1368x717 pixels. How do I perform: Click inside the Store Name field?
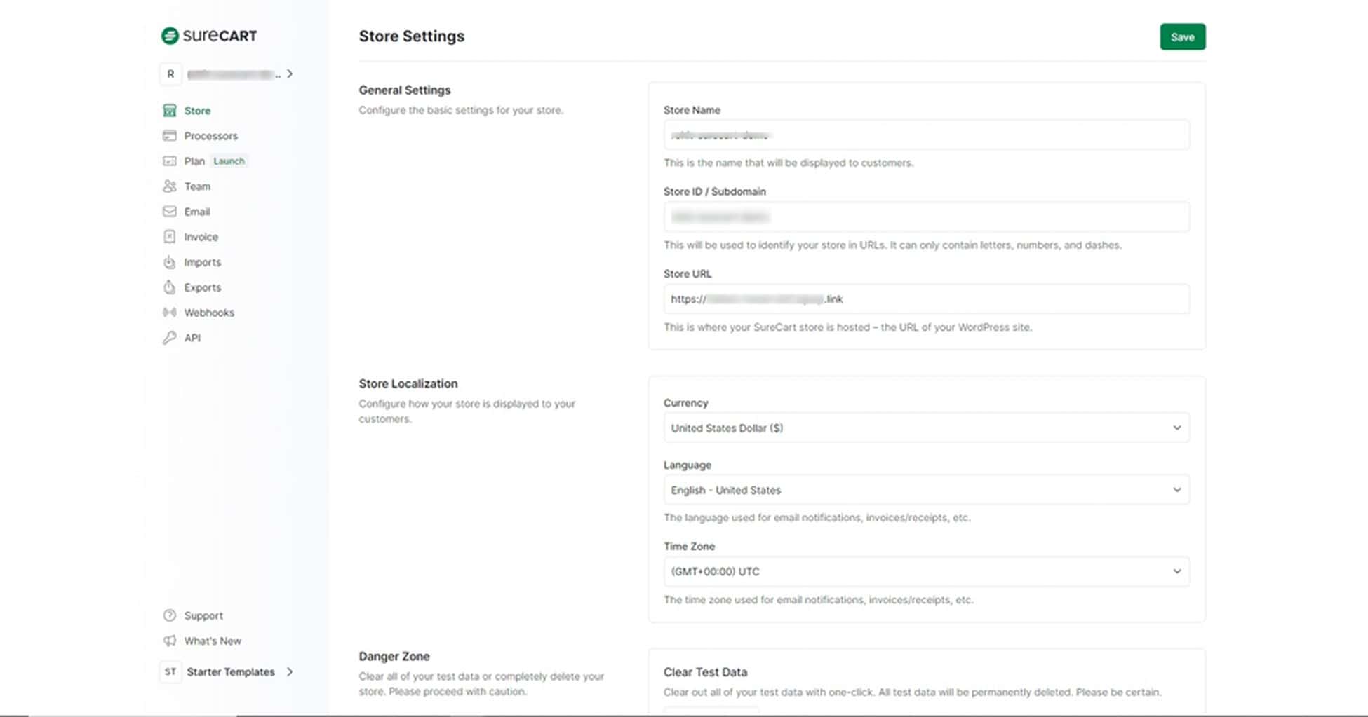(926, 134)
